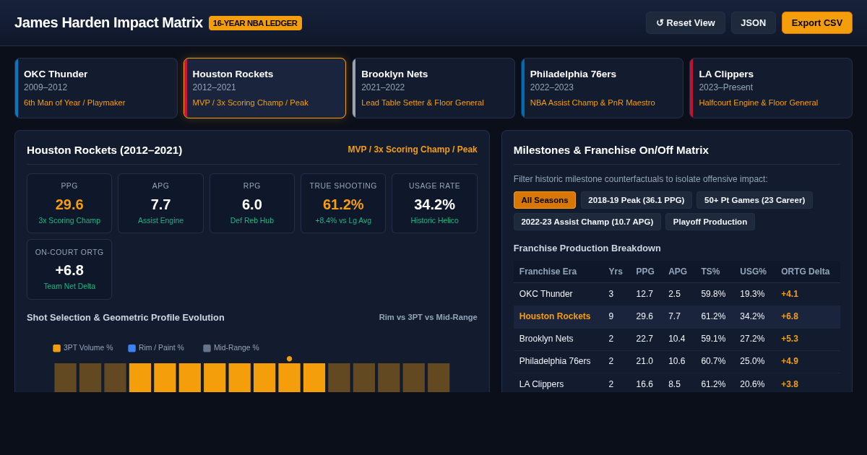The image size is (867, 455).
Task: Click Milestones & Franchise On/Off Matrix heading
Action: (x=611, y=149)
